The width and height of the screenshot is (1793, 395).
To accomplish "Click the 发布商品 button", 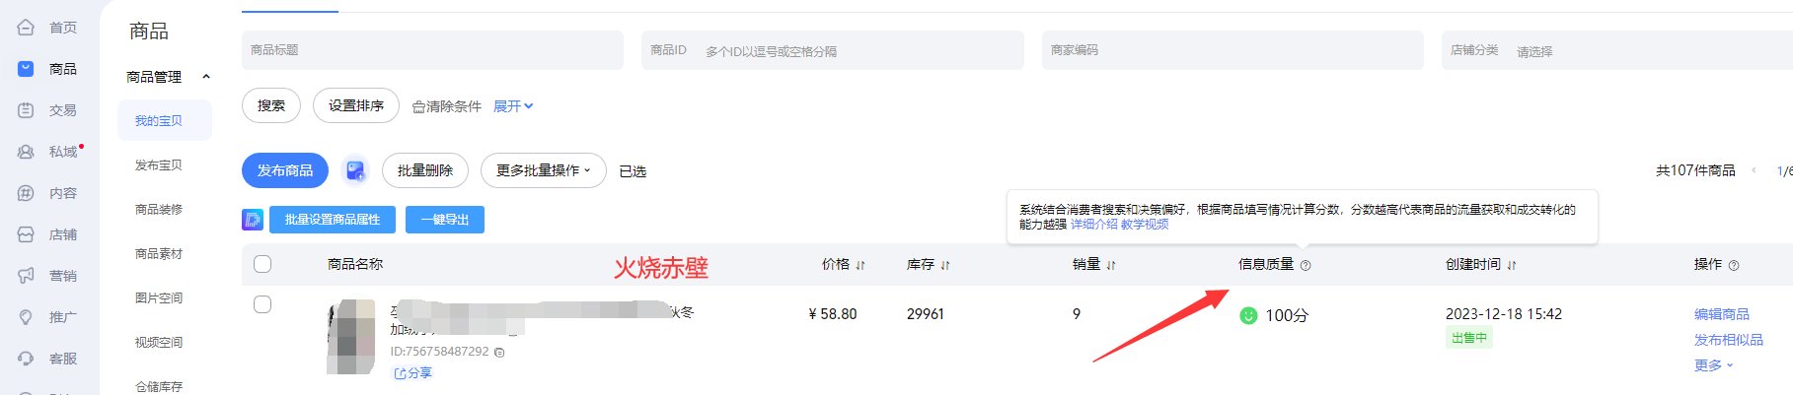I will click(285, 170).
